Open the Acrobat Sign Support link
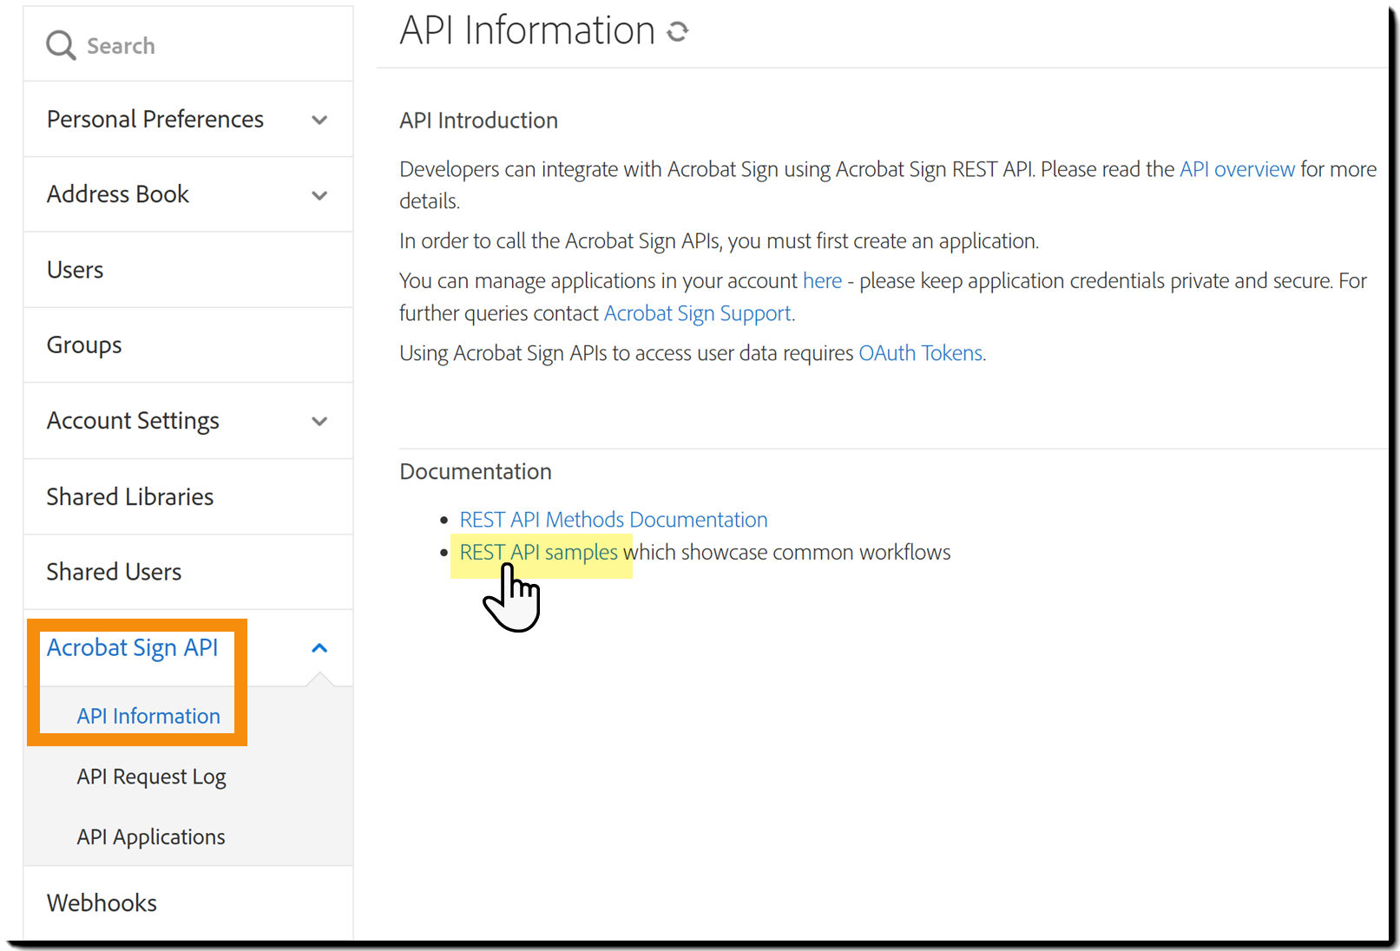This screenshot has width=1400, height=951. click(x=697, y=313)
